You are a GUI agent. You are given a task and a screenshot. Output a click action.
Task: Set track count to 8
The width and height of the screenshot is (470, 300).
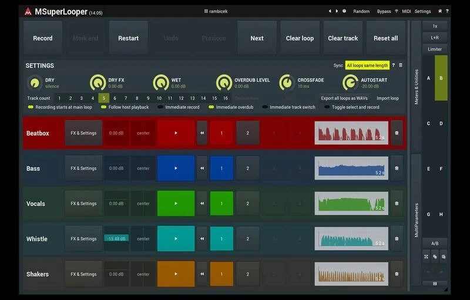(137, 98)
